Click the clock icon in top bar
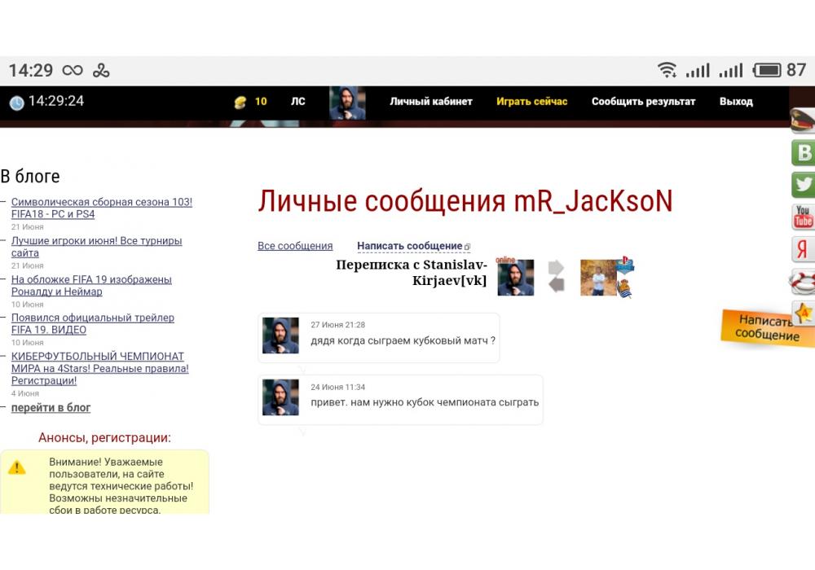 [16, 103]
